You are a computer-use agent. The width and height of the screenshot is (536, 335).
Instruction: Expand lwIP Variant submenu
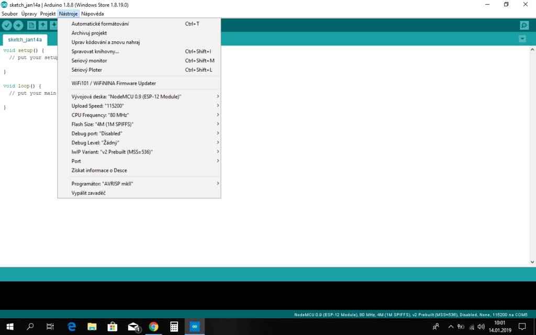[139, 152]
